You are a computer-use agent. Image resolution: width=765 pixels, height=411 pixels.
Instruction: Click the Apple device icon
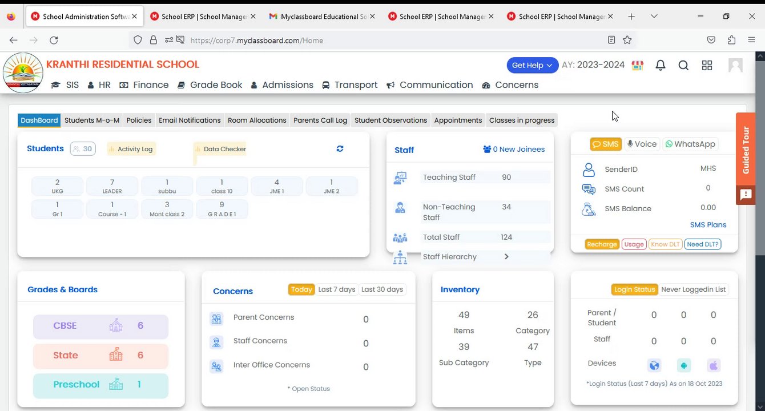click(714, 365)
